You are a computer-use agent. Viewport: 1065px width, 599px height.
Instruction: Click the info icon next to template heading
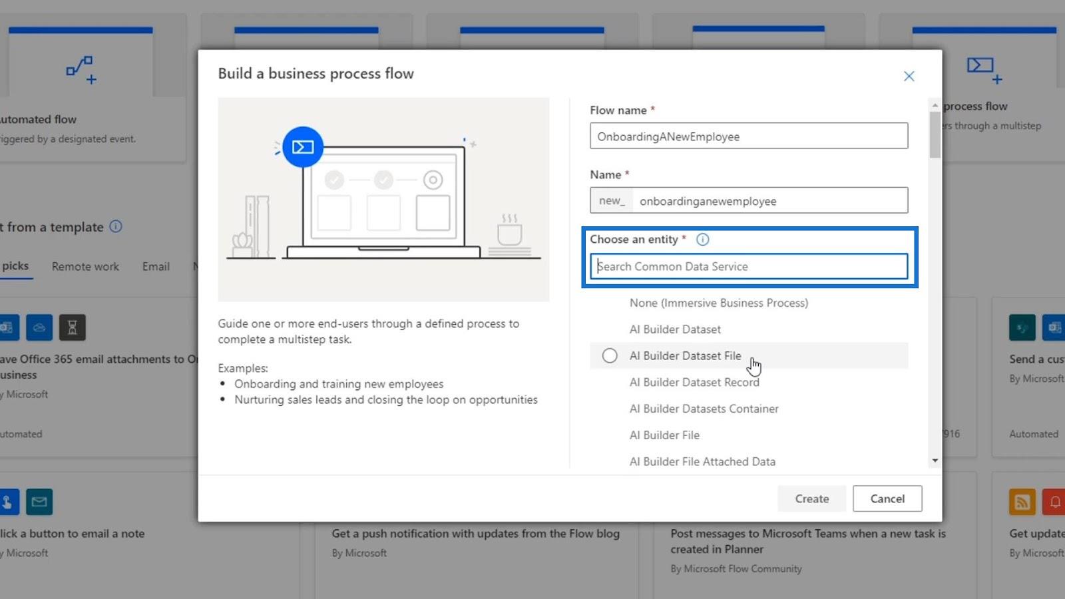(116, 226)
